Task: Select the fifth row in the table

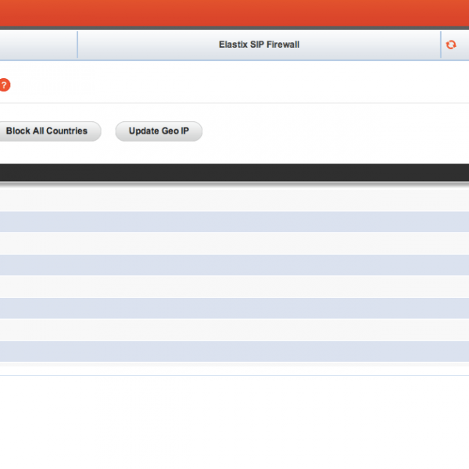Action: (x=234, y=286)
